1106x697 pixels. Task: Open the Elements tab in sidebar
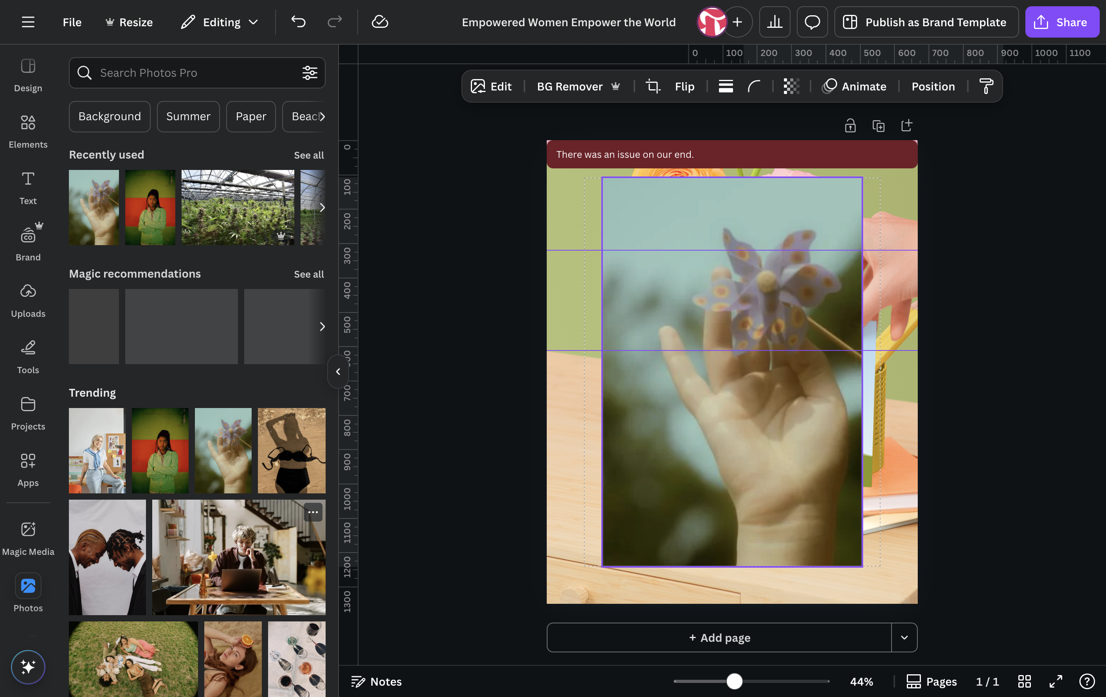[x=28, y=132]
